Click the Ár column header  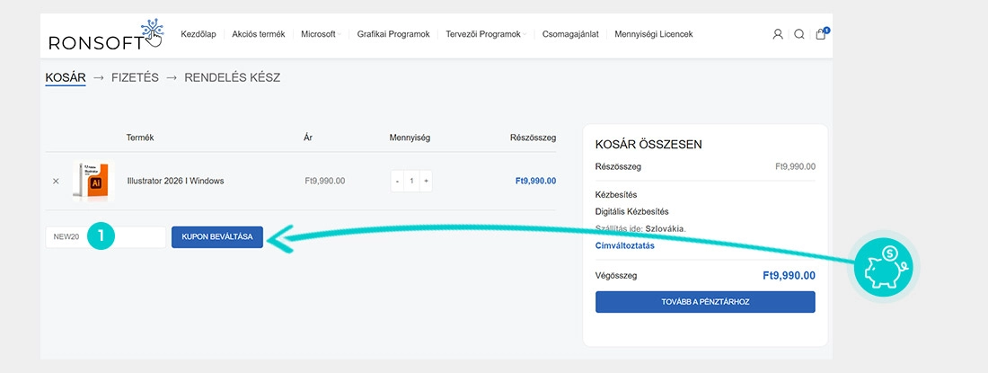point(307,138)
